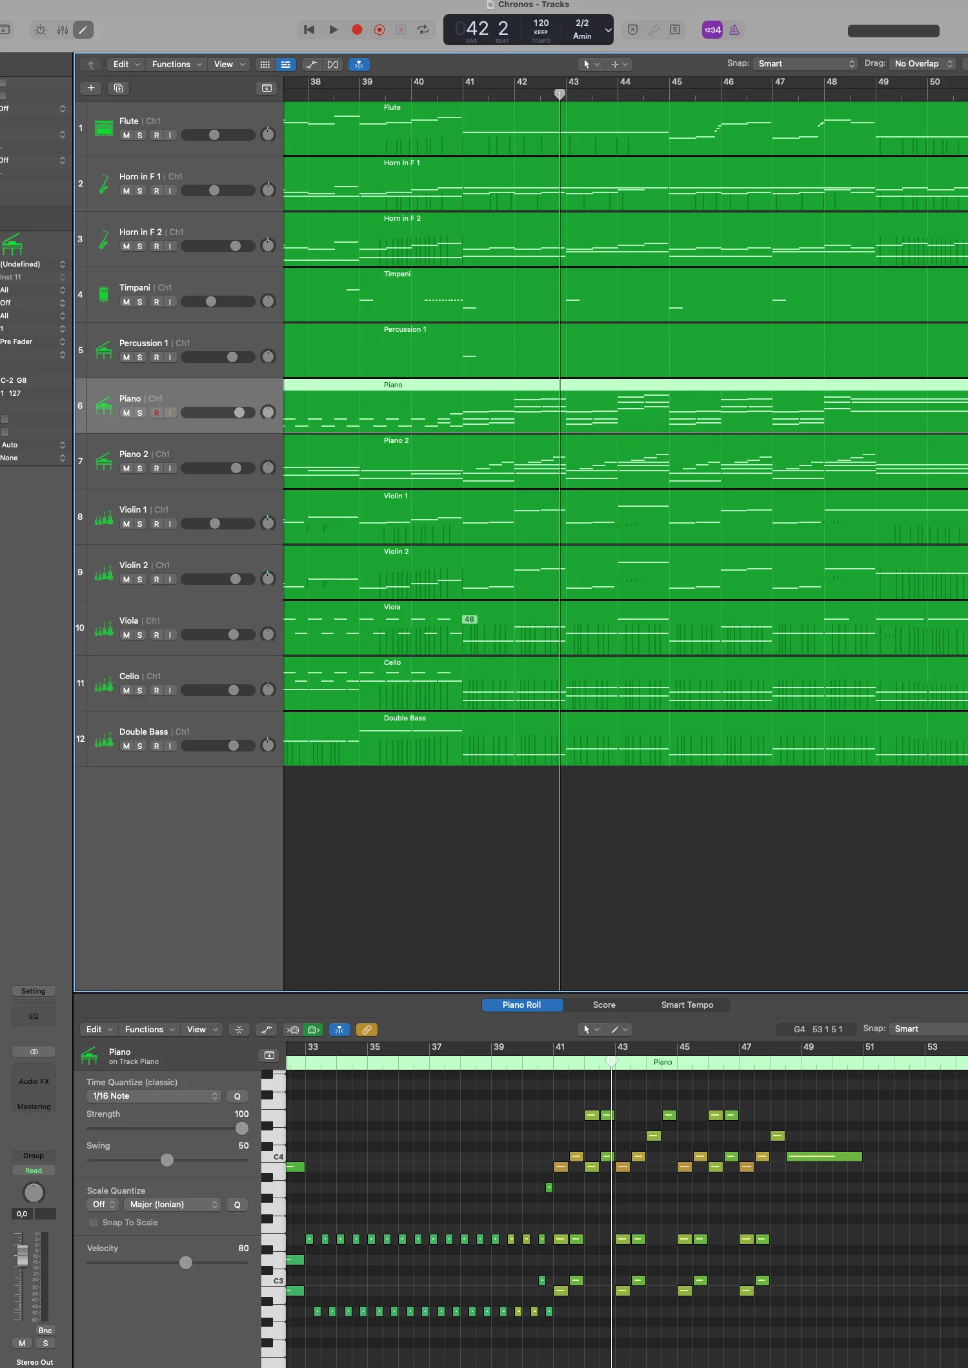Toggle the yellow Link button in Piano Roll
Viewport: 968px width, 1368px height.
(367, 1030)
